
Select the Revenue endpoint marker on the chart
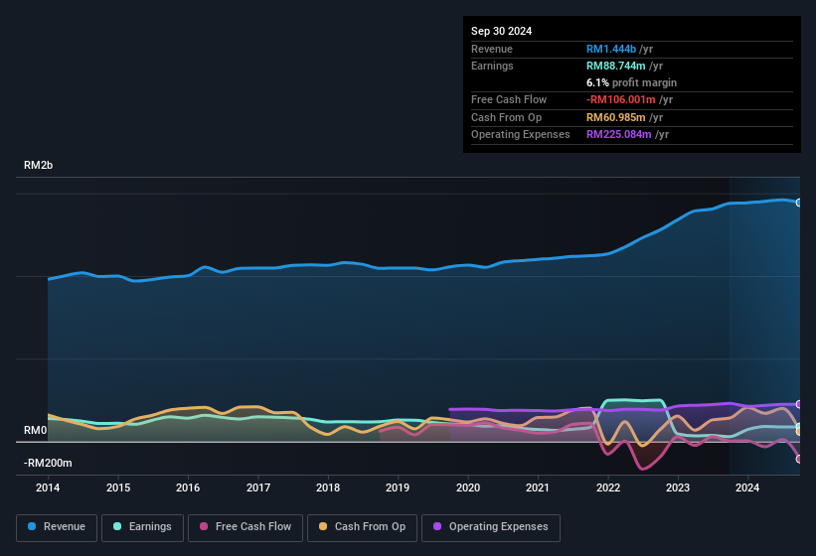pyautogui.click(x=799, y=203)
